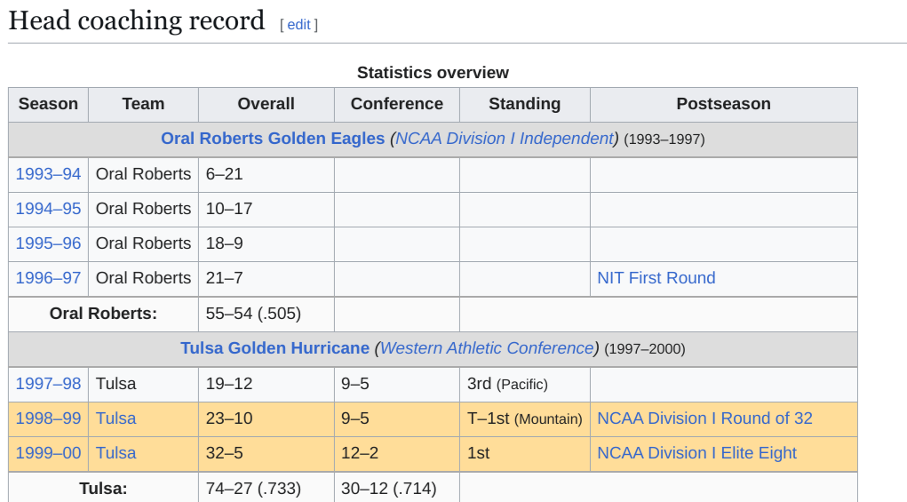Open the NCAA Division I Independent link
This screenshot has width=907, height=502.
click(504, 139)
